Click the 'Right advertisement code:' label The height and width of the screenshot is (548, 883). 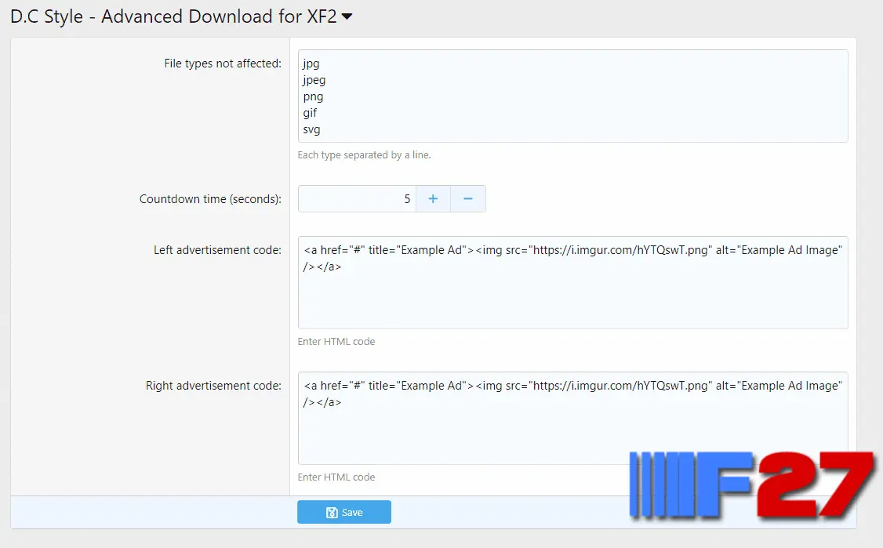pyautogui.click(x=213, y=386)
